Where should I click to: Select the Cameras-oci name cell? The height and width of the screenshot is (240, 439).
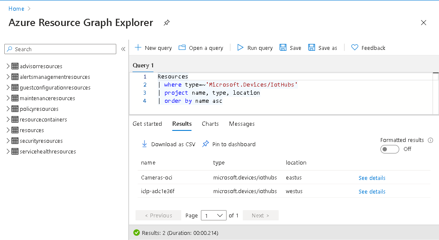pyautogui.click(x=156, y=177)
